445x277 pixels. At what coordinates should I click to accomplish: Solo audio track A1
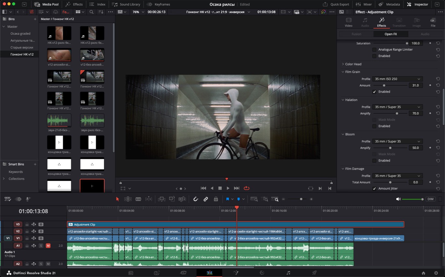click(41, 246)
